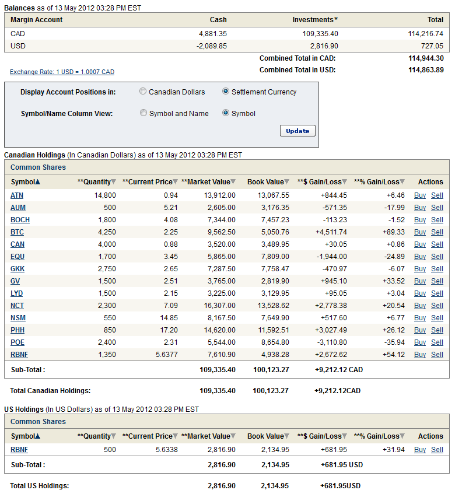
Task: Sort Canadian holdings by Book Value arrow
Action: [286, 182]
